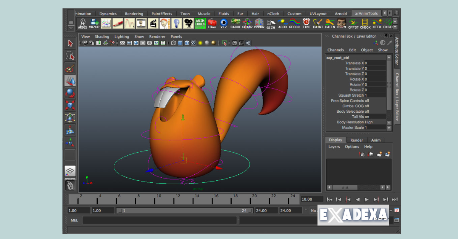Switch to the Render layer tab
Screen dimensions: 458x239
tap(357, 140)
